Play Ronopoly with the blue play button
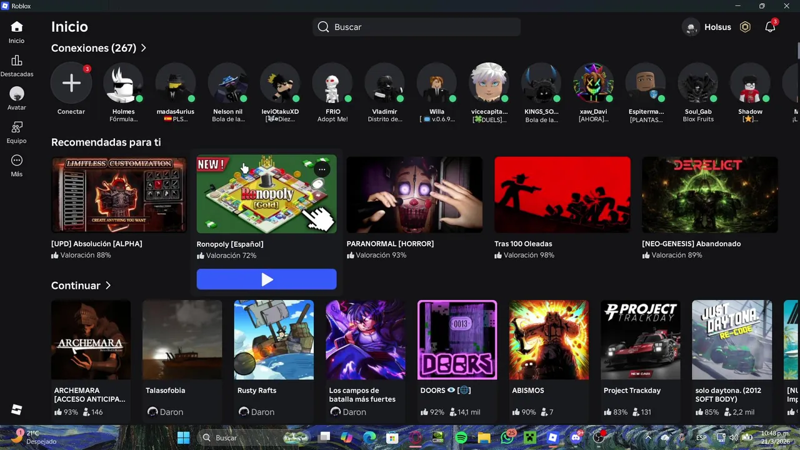Image resolution: width=800 pixels, height=450 pixels. 266,279
